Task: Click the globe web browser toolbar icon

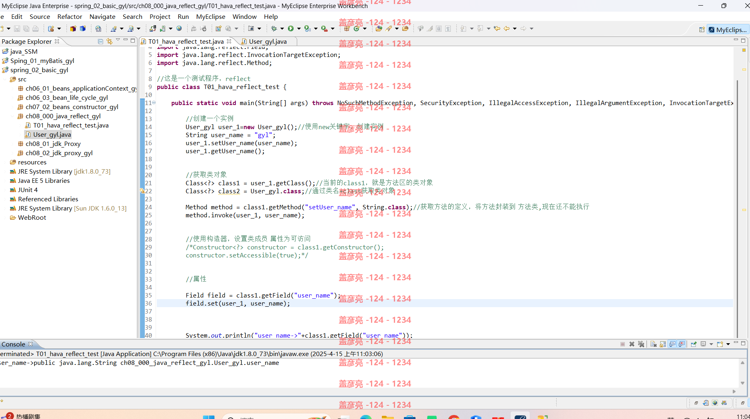Action: click(179, 28)
